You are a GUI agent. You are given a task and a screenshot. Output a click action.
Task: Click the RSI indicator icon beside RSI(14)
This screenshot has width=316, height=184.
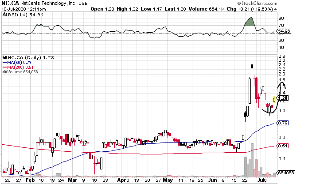click(x=4, y=15)
